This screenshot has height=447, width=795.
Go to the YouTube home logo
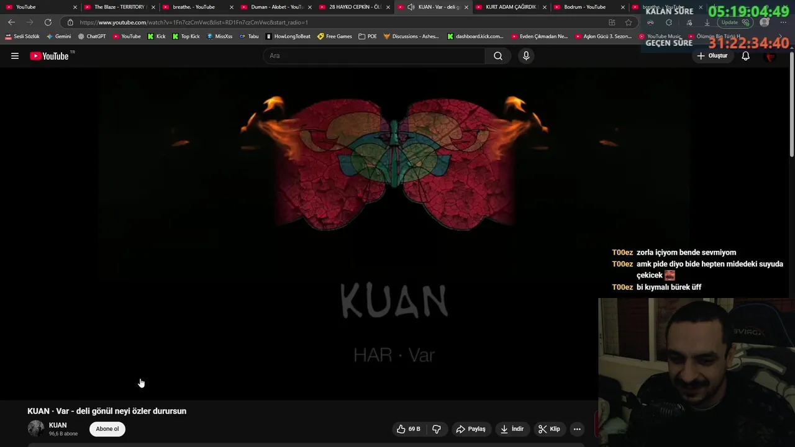click(x=50, y=56)
